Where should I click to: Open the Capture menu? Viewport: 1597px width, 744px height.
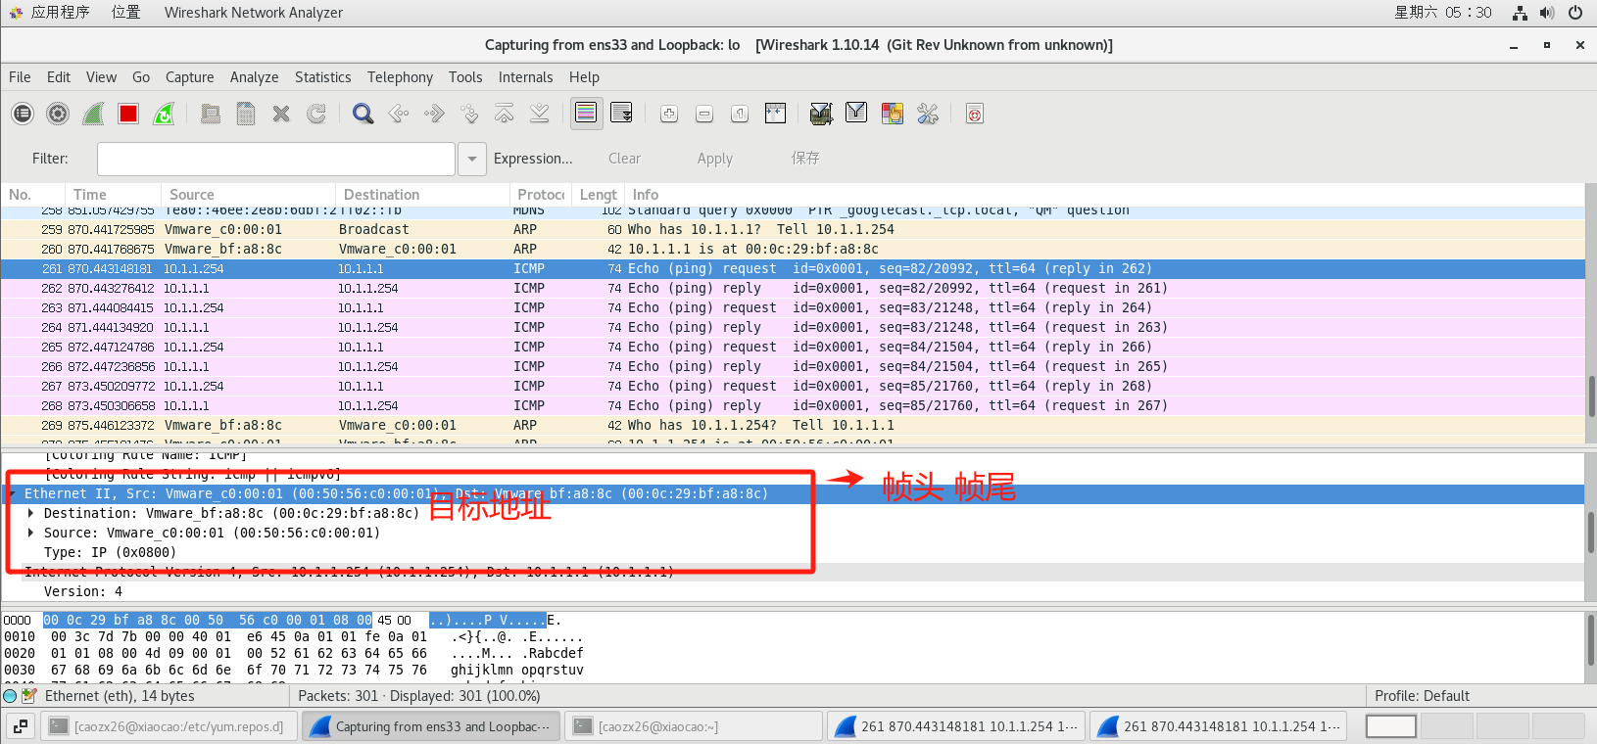click(x=189, y=77)
